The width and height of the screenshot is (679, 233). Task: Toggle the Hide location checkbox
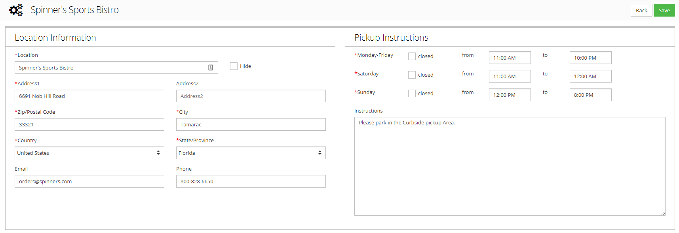pyautogui.click(x=234, y=66)
